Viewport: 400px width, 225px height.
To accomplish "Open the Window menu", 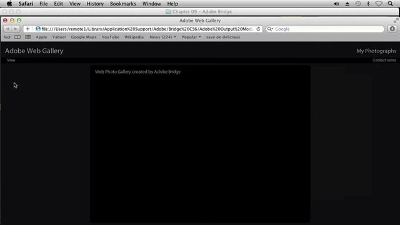I will tap(151, 4).
